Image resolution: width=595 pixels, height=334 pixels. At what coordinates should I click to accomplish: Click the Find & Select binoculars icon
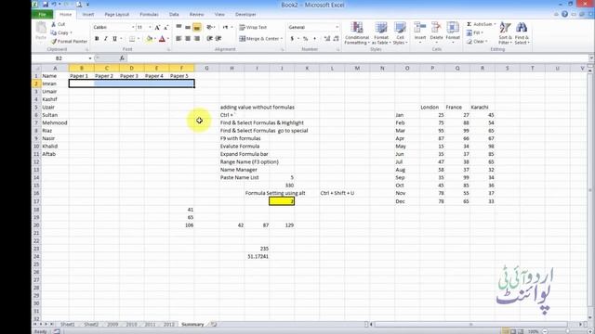click(x=522, y=28)
